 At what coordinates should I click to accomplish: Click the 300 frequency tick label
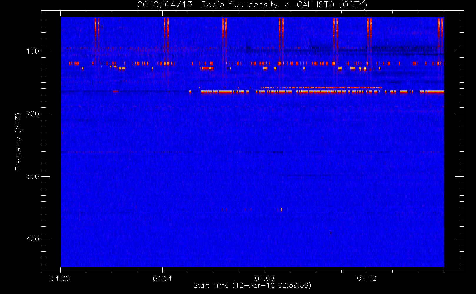tap(33, 176)
